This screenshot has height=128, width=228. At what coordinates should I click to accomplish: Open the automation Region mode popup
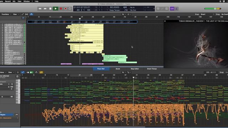pyautogui.click(x=7, y=114)
